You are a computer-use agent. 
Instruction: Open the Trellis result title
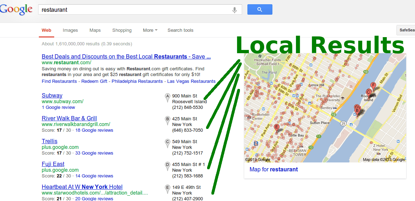click(x=50, y=141)
